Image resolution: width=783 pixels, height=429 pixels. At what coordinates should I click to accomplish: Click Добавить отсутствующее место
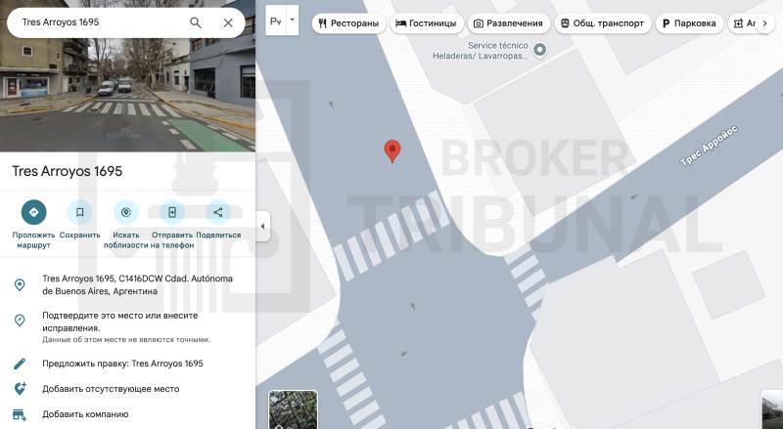coord(111,389)
